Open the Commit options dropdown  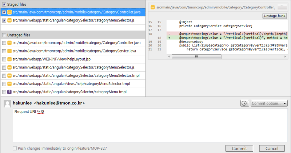(269, 103)
